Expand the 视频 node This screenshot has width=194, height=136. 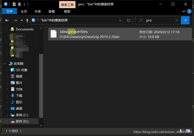(x=7, y=77)
